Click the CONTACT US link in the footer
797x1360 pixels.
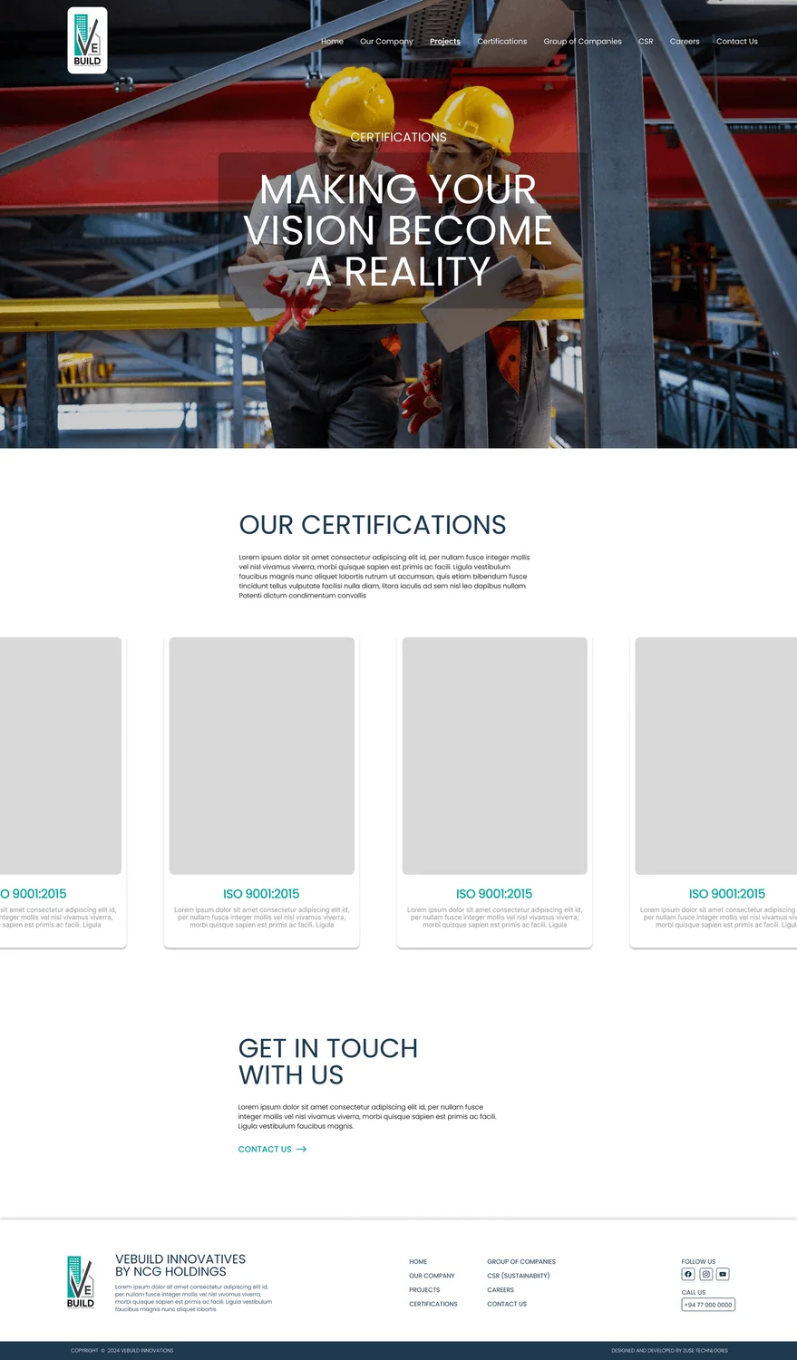(507, 1304)
